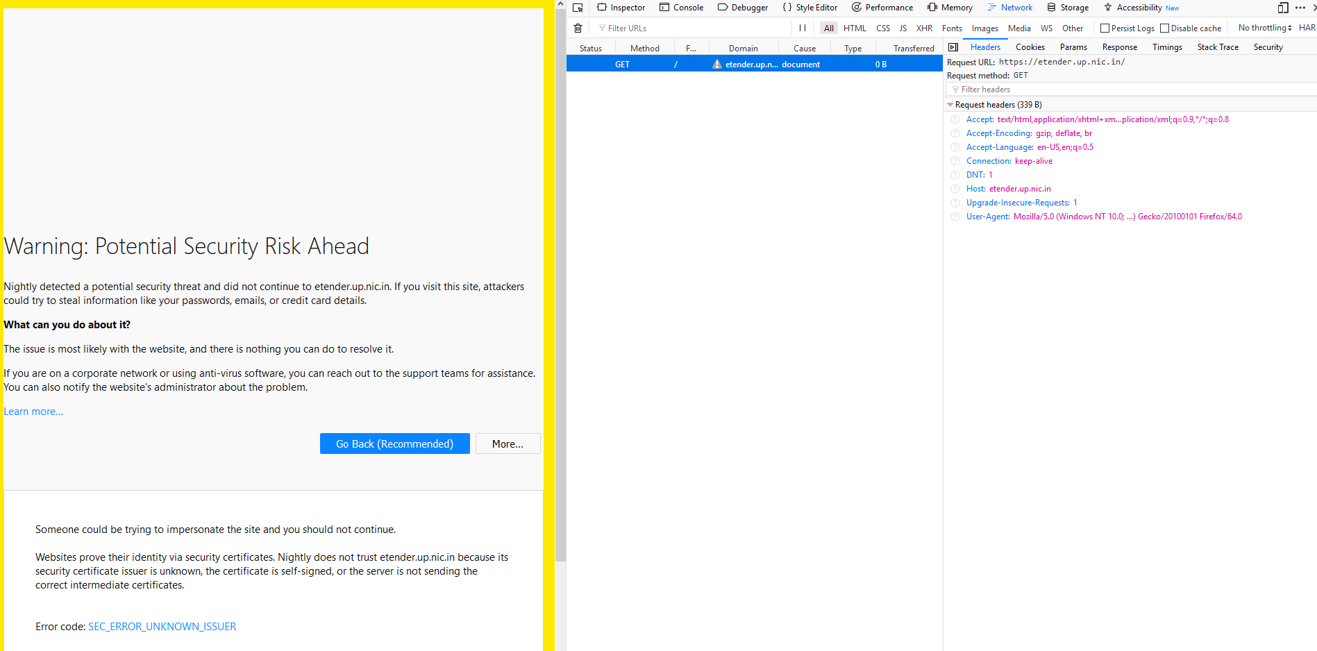The height and width of the screenshot is (651, 1317).
Task: Click Go Back (Recommended)
Action: click(394, 443)
